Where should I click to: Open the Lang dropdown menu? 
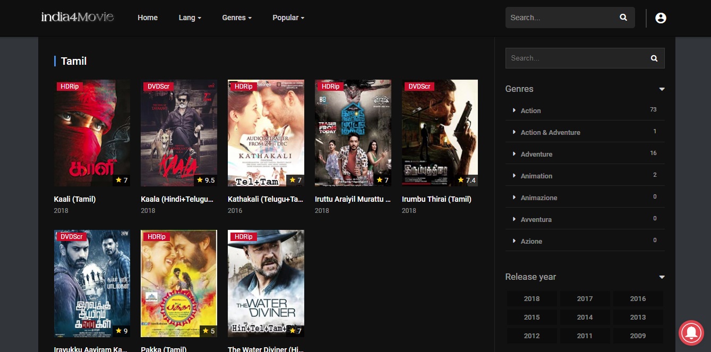(190, 18)
